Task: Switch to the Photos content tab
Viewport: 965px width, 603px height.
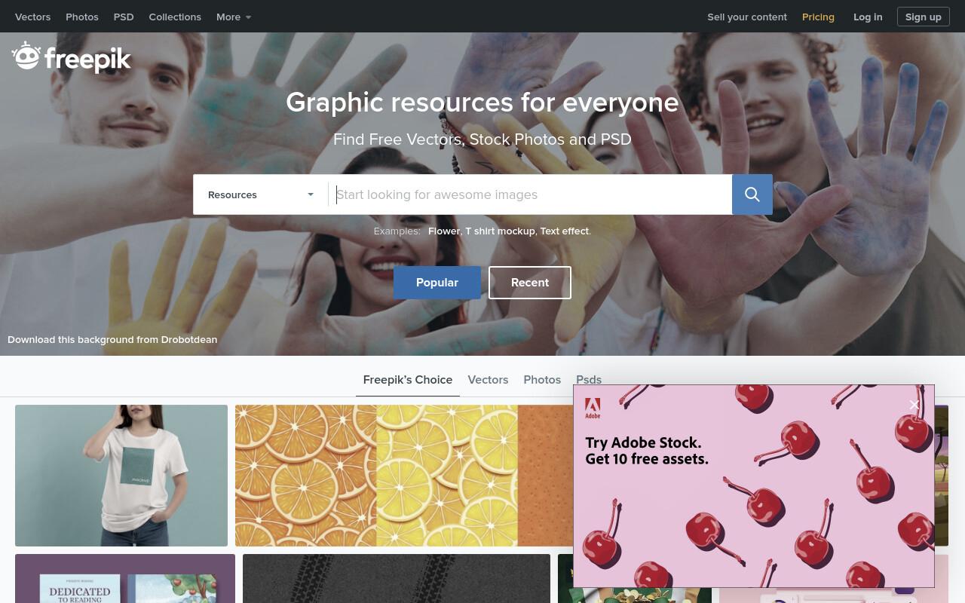Action: pos(542,380)
